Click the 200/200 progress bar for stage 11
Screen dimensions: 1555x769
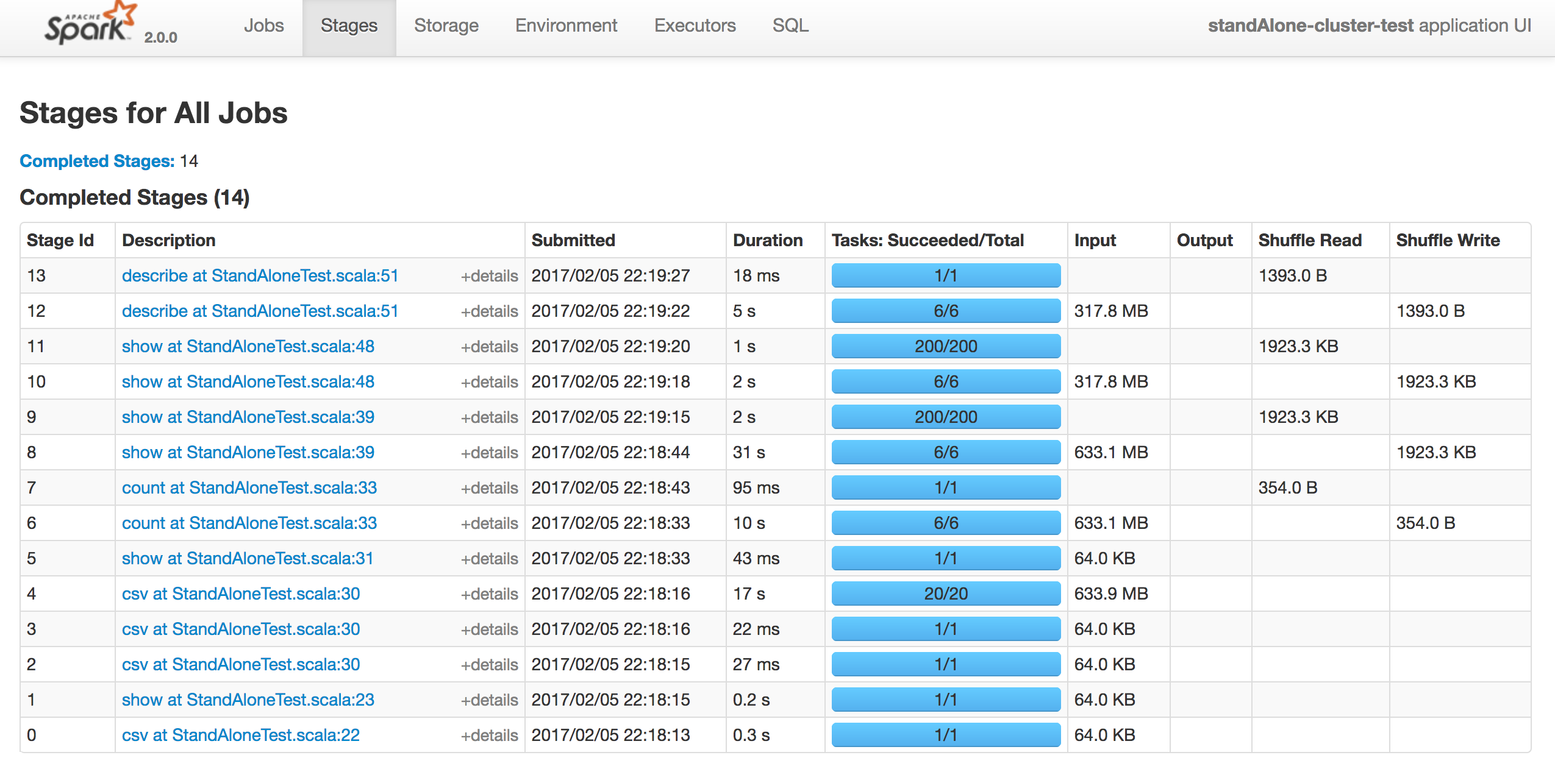tap(946, 346)
